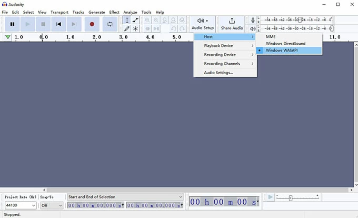358x218 pixels.
Task: Select MME as audio host
Action: point(271,37)
